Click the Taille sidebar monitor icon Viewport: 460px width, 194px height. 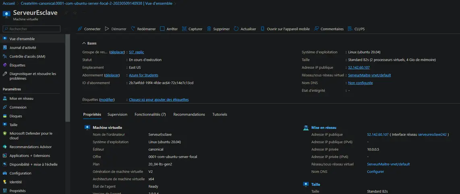5,124
